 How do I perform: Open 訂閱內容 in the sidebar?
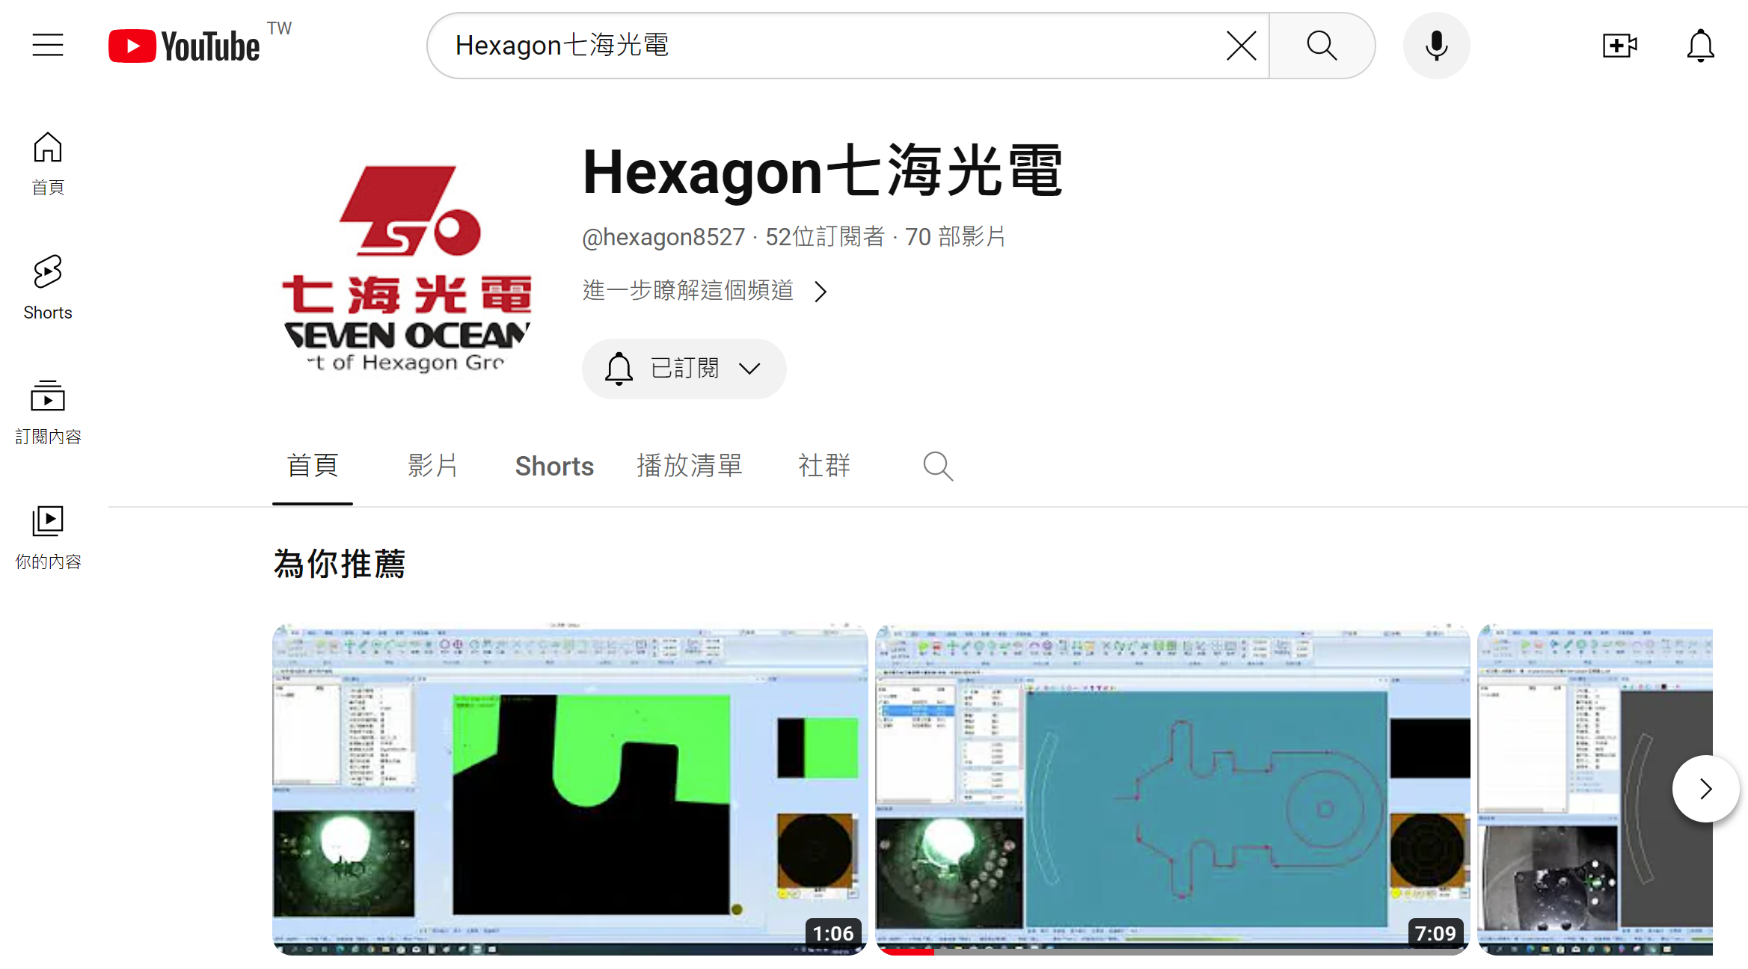[x=48, y=412]
